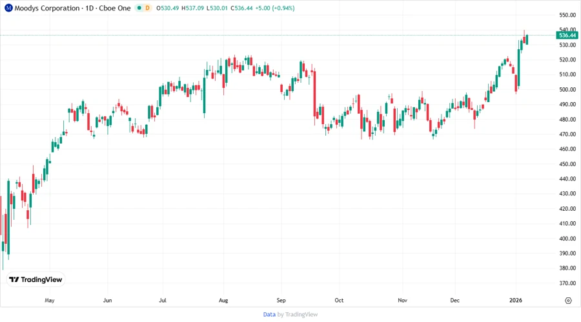Click the 370.00 price axis label
This screenshot has width=581, height=322.
point(567,283)
